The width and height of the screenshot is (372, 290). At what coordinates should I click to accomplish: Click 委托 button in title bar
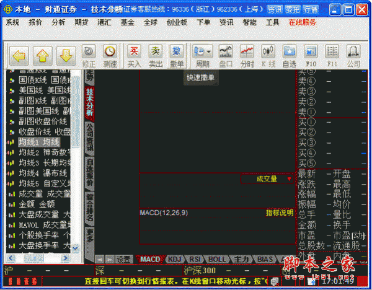point(293,10)
